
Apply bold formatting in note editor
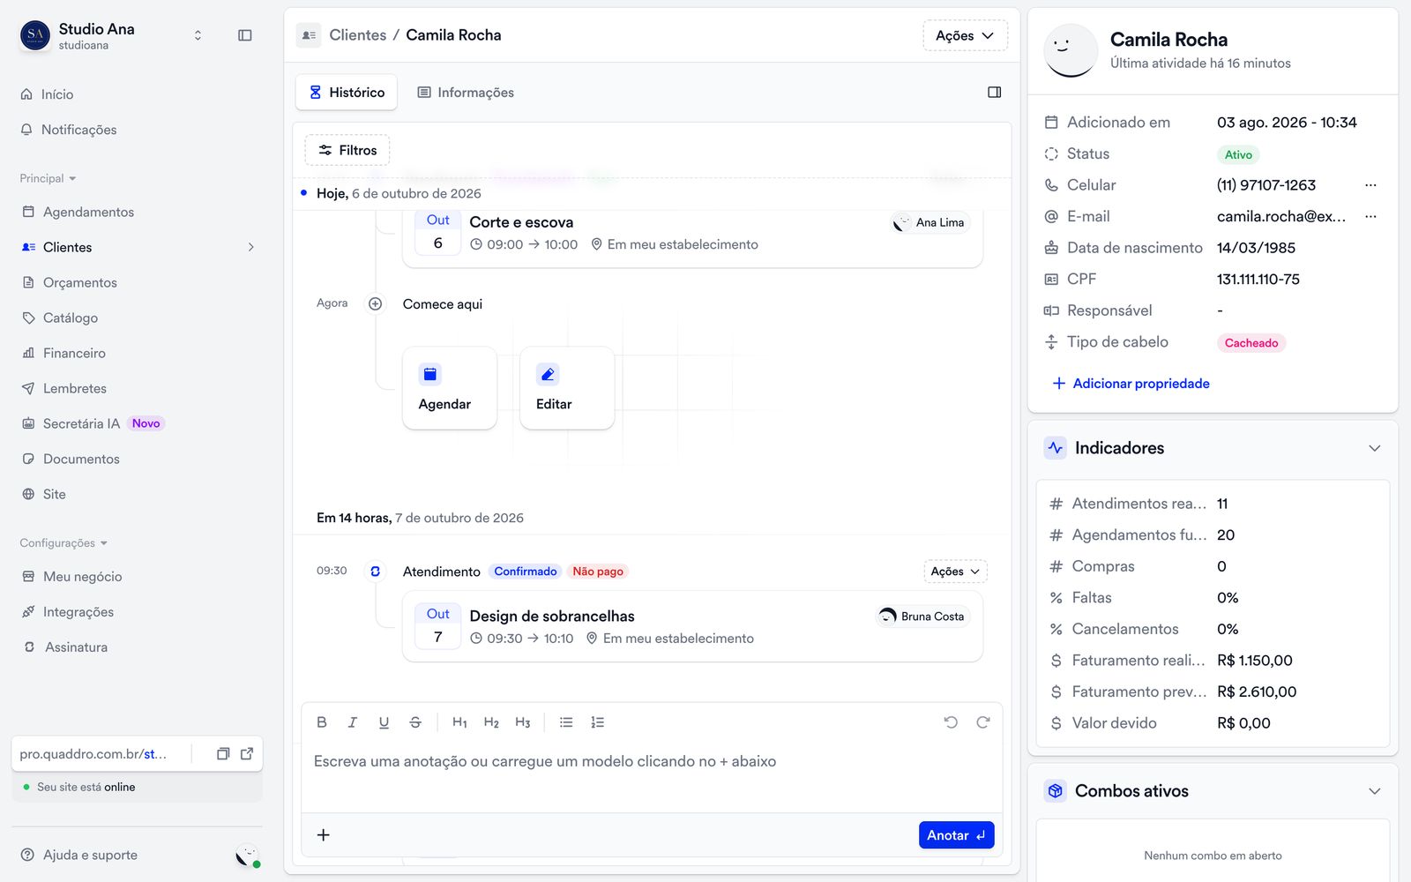tap(322, 722)
